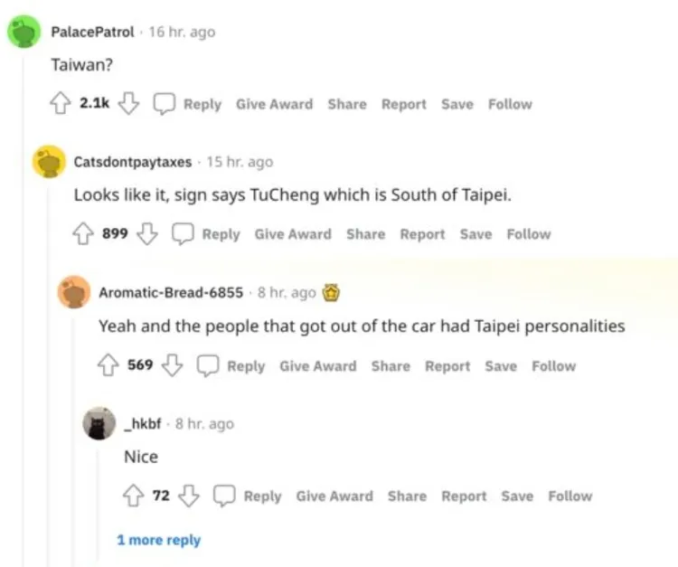Open PalacePatrol's avatar profile
Image resolution: width=678 pixels, height=567 pixels.
pos(23,33)
